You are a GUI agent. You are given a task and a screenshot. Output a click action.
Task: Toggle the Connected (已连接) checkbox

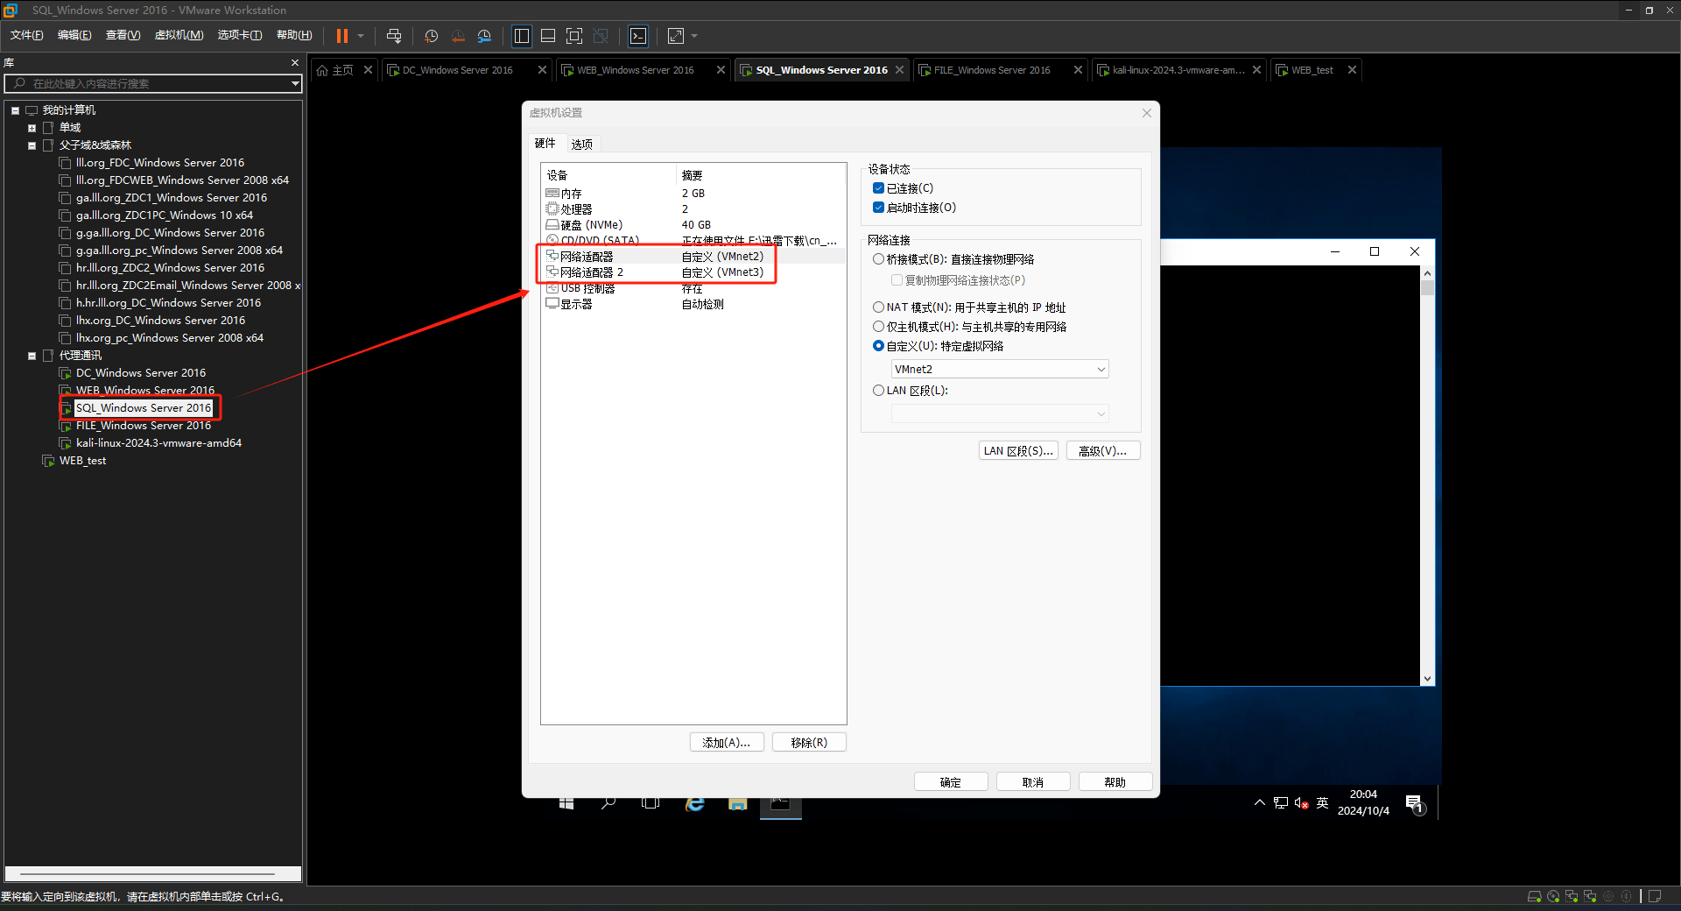click(878, 188)
